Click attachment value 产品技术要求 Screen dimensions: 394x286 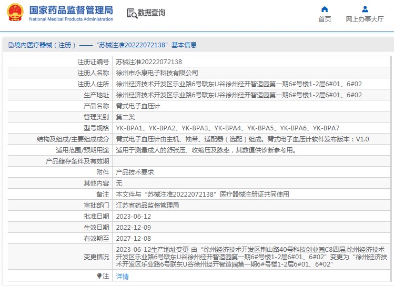click(135, 172)
